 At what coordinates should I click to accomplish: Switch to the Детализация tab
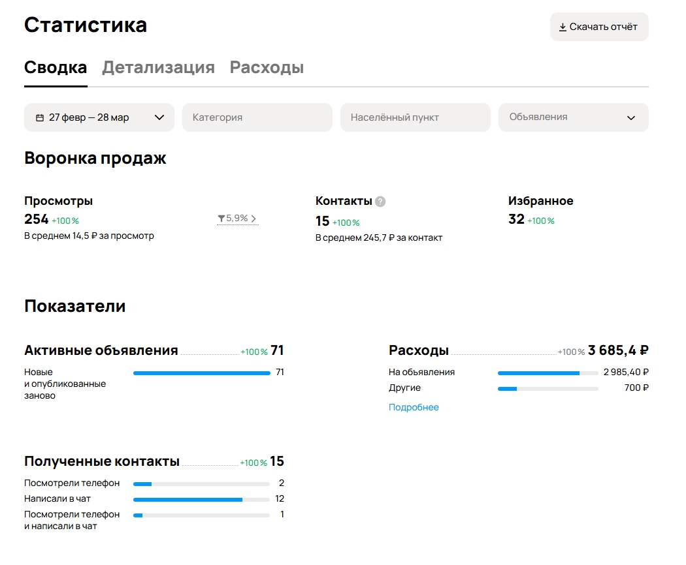158,68
